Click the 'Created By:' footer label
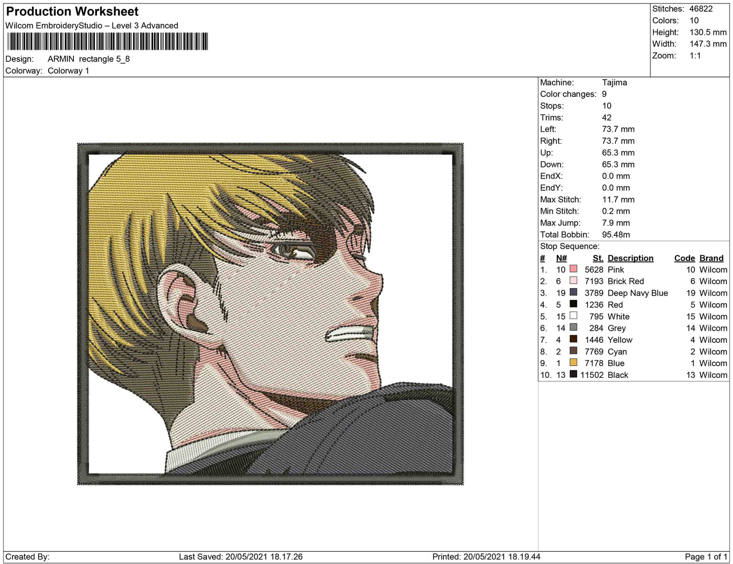This screenshot has width=733, height=564. (27, 556)
